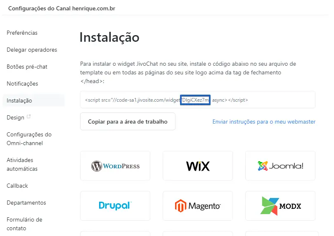Viewport: 334px width, 236px height.
Task: Select the Drupal logo tile
Action: [115, 206]
